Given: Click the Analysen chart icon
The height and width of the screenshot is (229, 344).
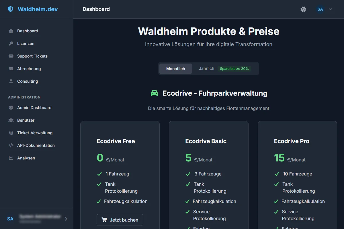Looking at the screenshot, I should click(x=11, y=158).
